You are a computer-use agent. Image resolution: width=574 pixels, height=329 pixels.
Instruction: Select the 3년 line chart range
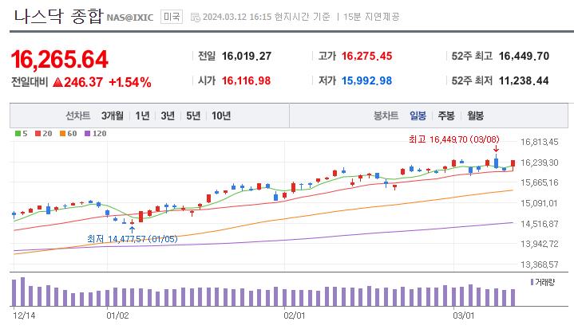[168, 116]
